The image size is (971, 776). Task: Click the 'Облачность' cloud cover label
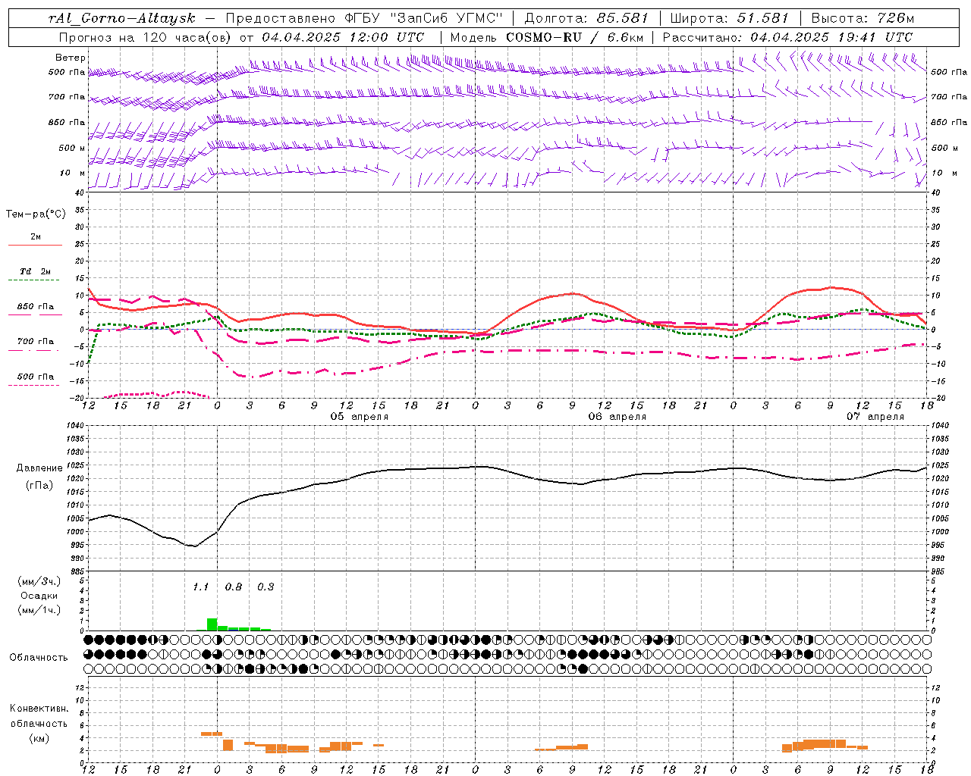point(39,658)
